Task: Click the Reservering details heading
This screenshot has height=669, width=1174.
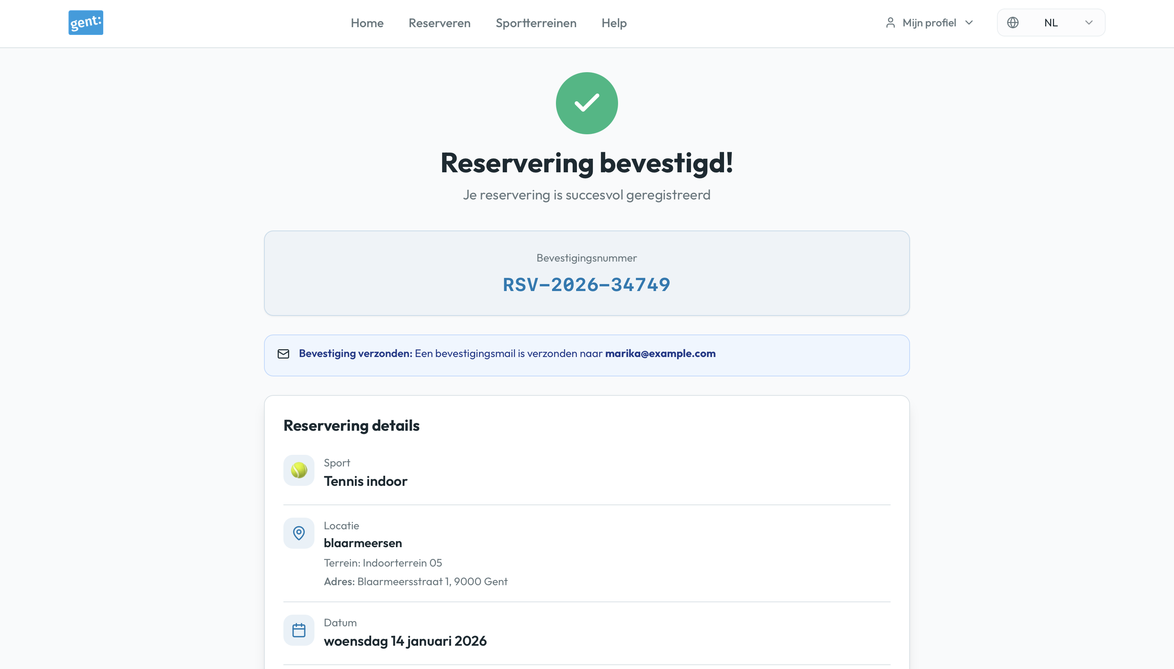Action: [351, 425]
